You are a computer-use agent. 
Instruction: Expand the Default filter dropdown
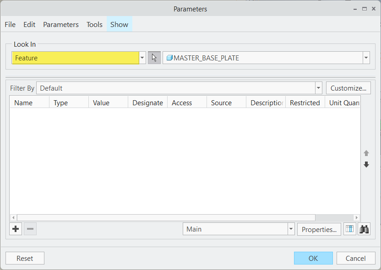318,88
